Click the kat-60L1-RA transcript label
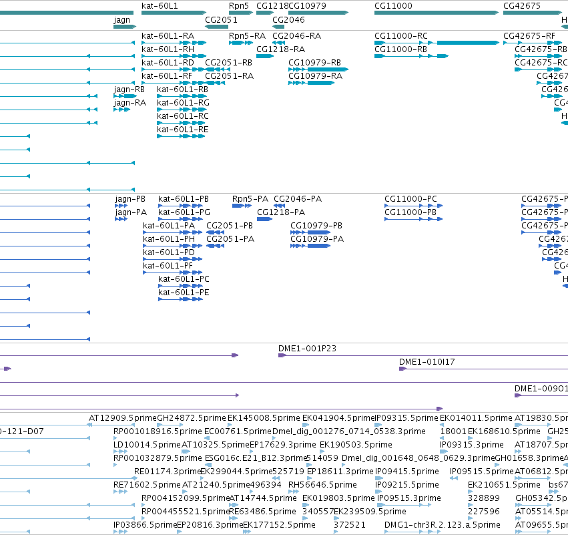The height and width of the screenshot is (535, 568). (x=168, y=36)
